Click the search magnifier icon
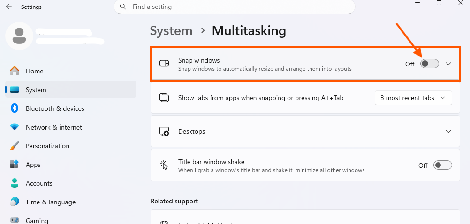 (x=123, y=7)
